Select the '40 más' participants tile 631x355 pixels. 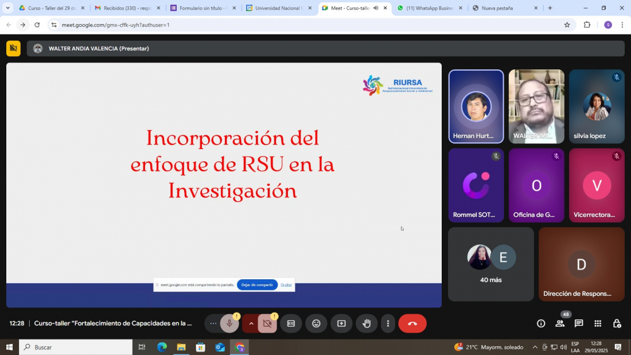point(490,264)
